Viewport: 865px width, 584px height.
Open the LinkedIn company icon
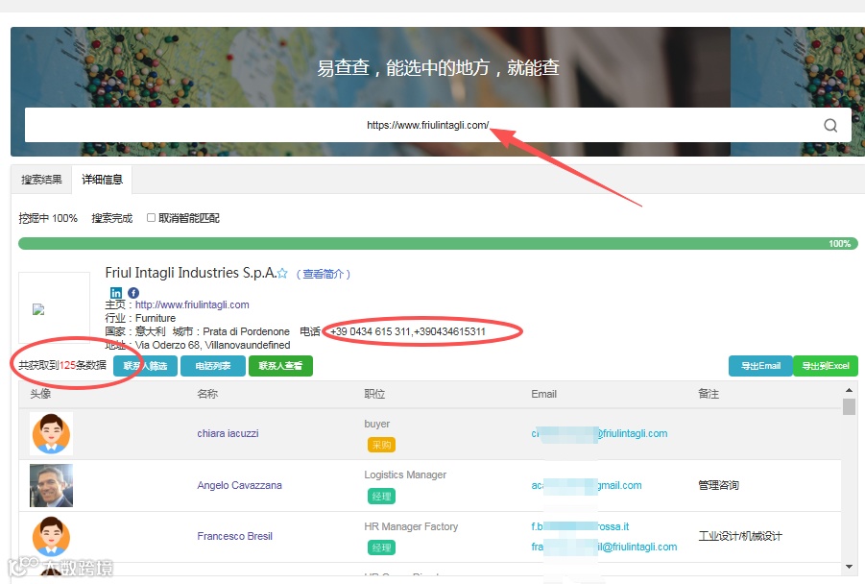pyautogui.click(x=116, y=293)
